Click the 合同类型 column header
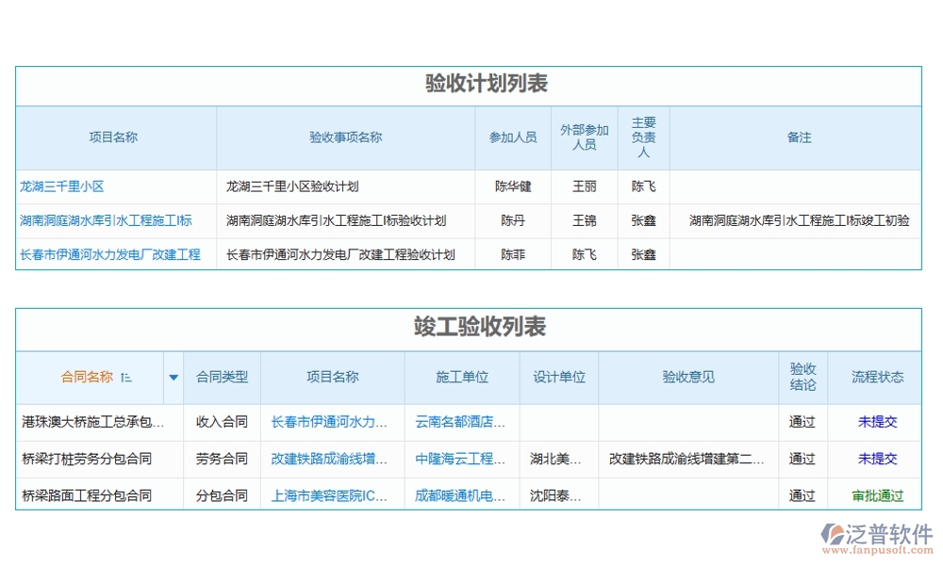This screenshot has width=943, height=565. click(x=223, y=377)
